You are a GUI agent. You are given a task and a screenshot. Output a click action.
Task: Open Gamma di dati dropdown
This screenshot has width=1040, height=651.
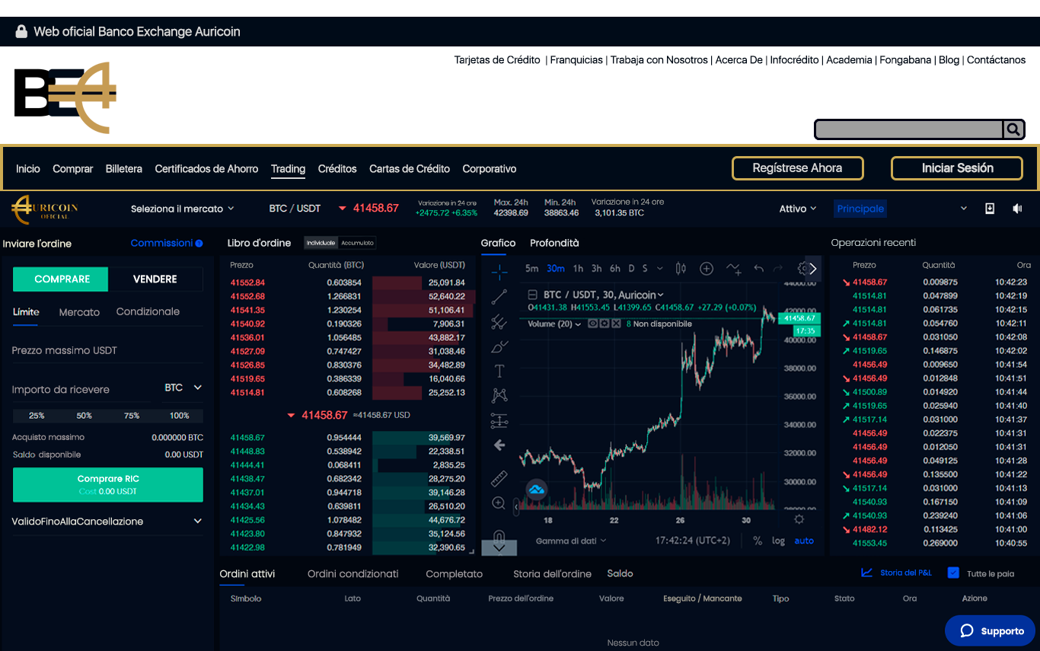click(x=571, y=541)
